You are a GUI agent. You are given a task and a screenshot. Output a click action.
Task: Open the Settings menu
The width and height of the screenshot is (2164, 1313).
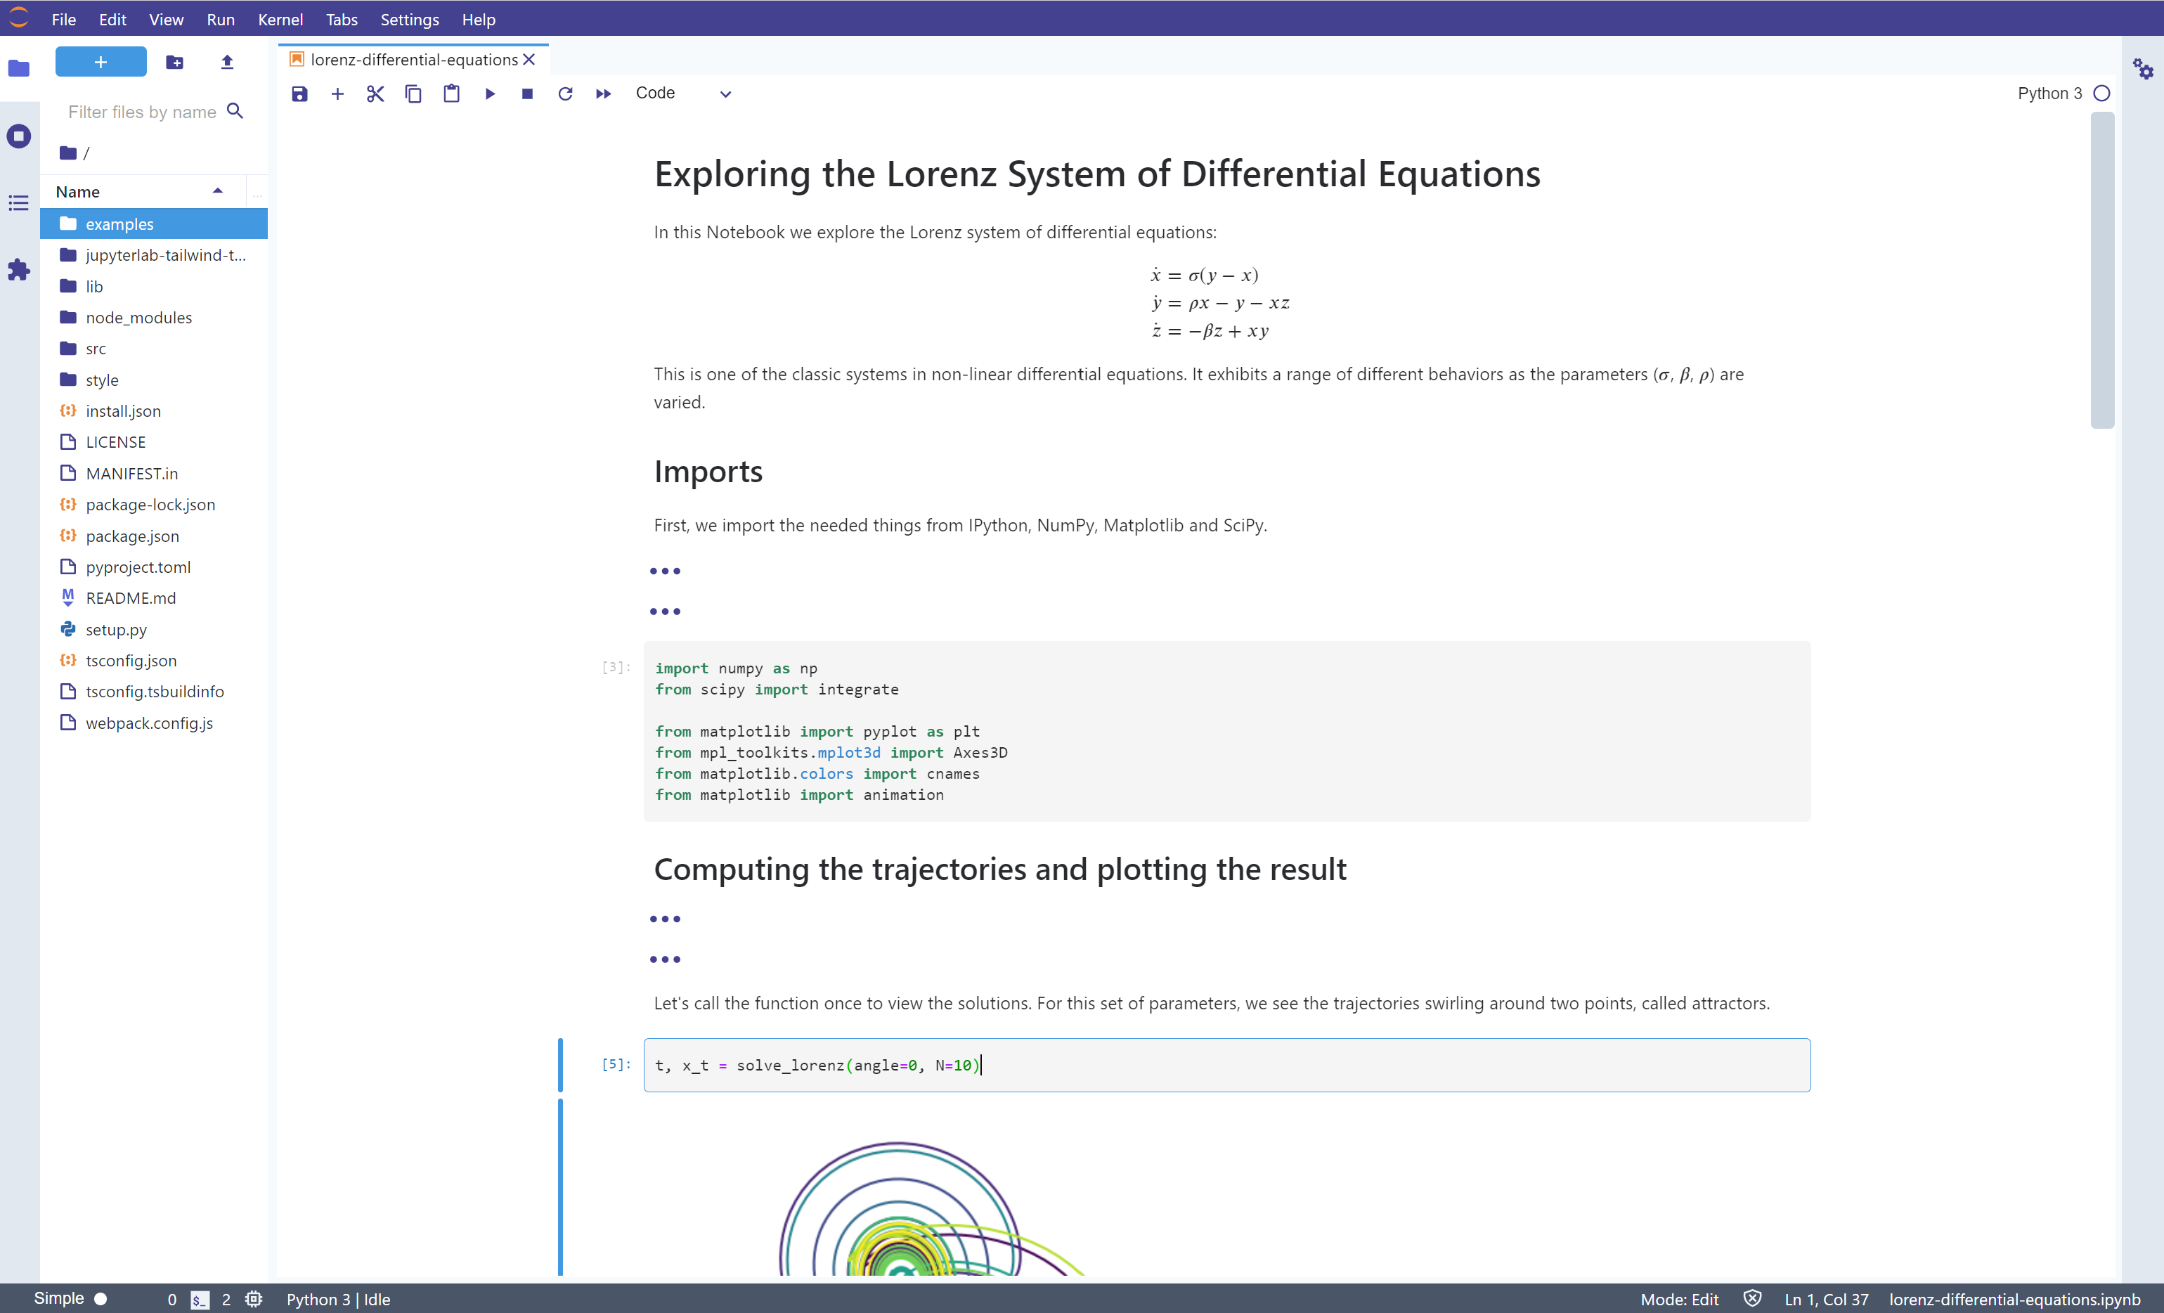[409, 19]
